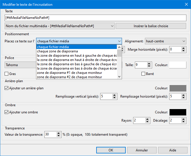Click the Remplissage horizontal value field
This screenshot has width=191, height=156.
(176, 96)
